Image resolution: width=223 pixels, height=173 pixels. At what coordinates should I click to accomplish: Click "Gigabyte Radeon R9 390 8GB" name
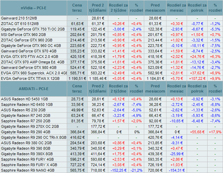26,148
